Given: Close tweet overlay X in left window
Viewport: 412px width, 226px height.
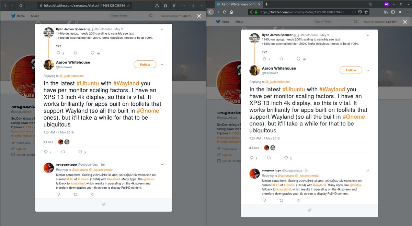Looking at the screenshot, I should [199, 16].
